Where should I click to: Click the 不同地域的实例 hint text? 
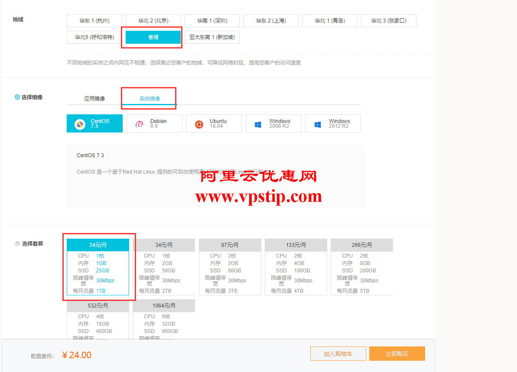click(x=184, y=63)
